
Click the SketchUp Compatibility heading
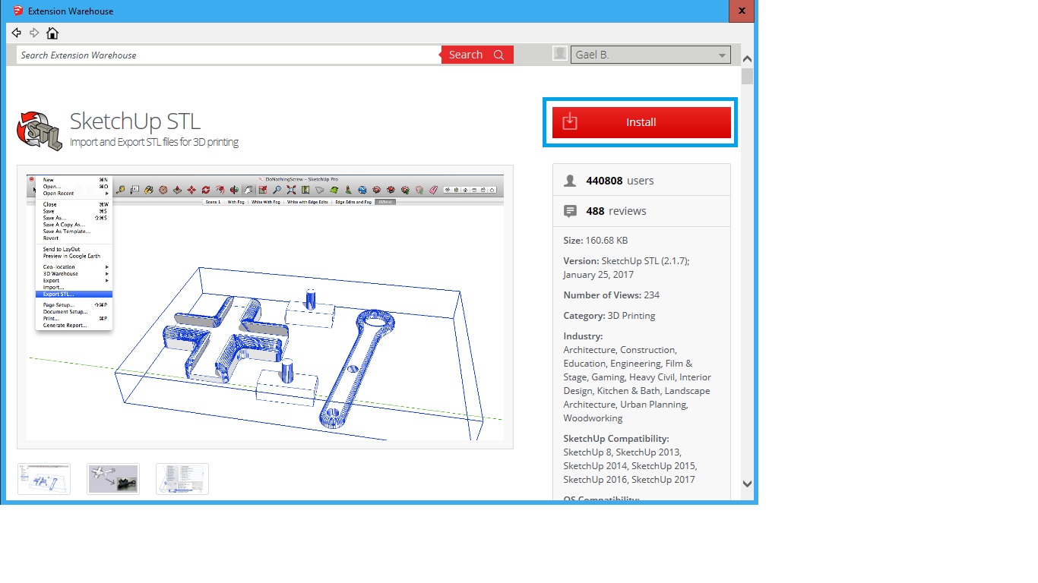616,439
